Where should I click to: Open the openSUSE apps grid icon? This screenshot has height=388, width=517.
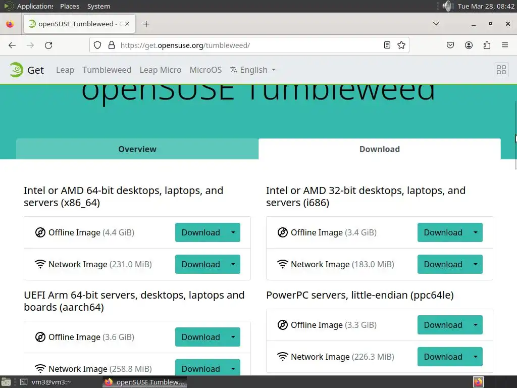pyautogui.click(x=501, y=70)
